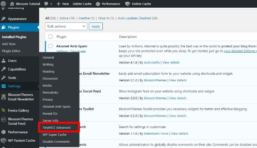Open Reading settings submenu item
This screenshot has height=148, width=257.
[48, 72]
